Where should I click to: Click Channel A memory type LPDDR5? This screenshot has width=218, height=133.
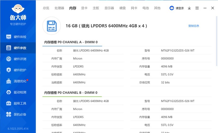point(78,66)
